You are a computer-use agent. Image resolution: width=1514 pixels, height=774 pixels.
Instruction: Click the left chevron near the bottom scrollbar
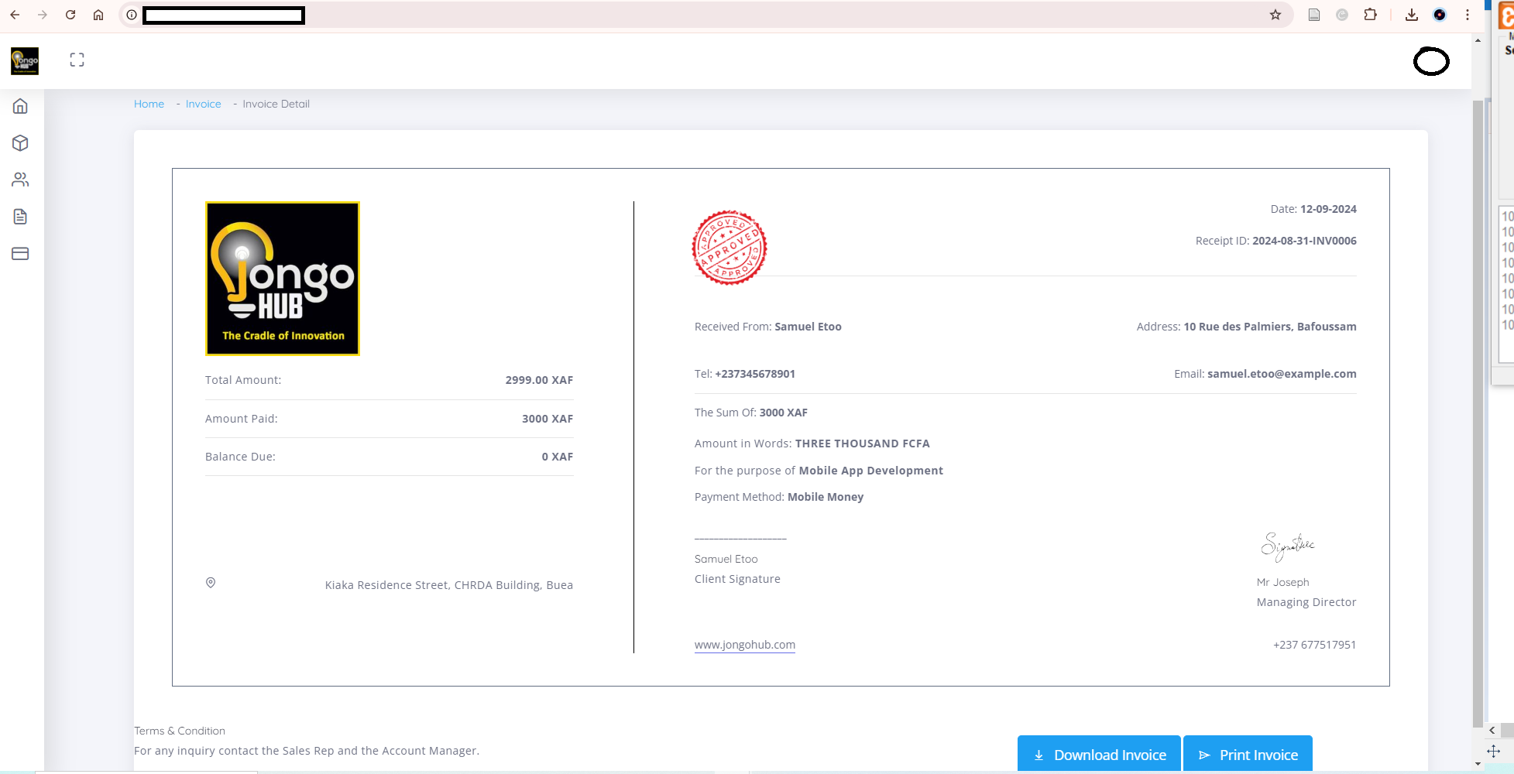[x=1492, y=730]
